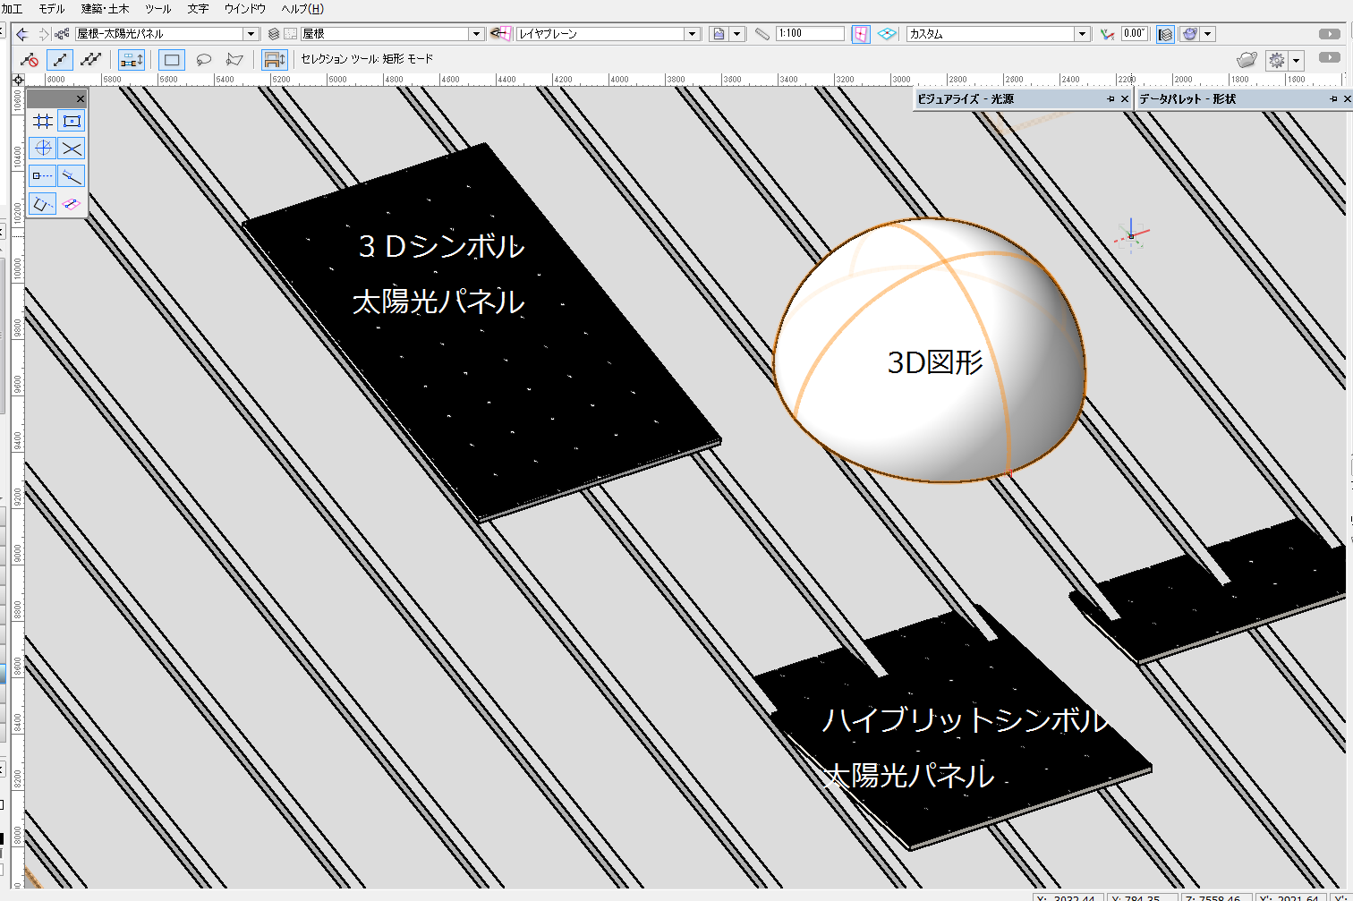Toggle the orange bracket with arrows mode button
Screen dimensions: 1353x901
(x=275, y=60)
